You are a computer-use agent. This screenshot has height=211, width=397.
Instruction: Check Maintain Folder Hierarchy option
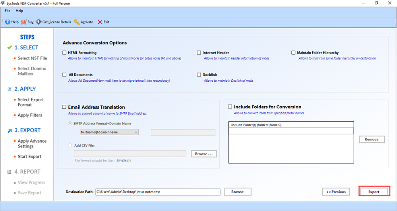pos(293,53)
